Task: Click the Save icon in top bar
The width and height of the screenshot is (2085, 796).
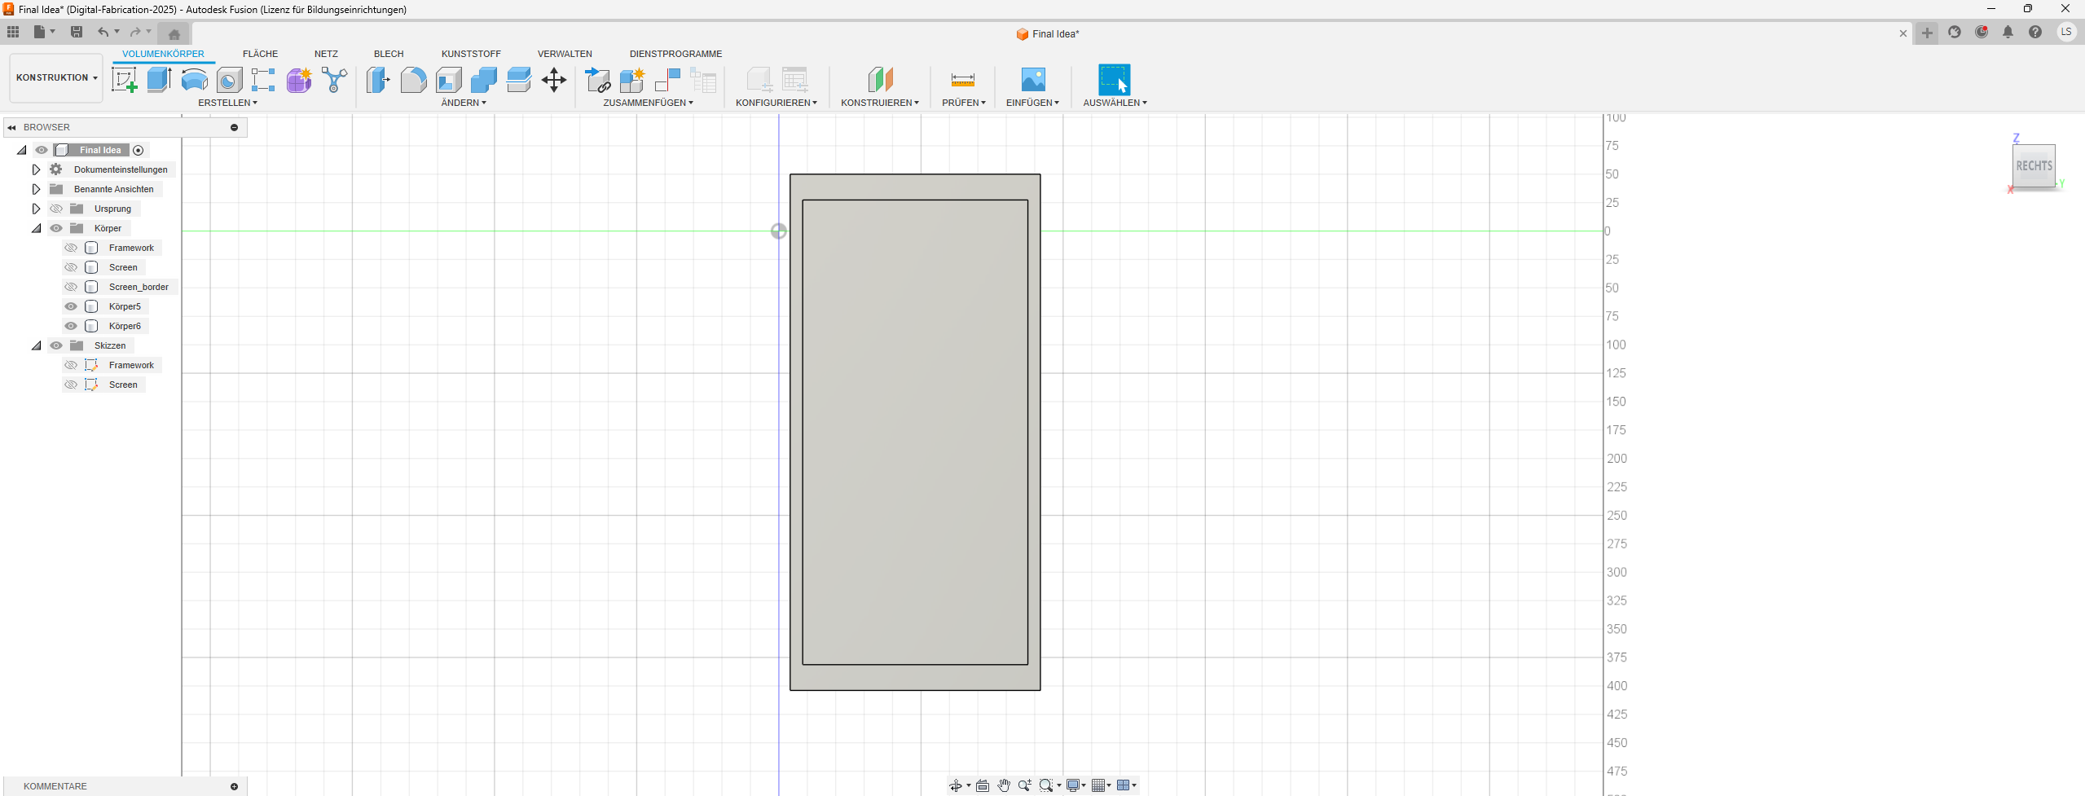Action: click(x=77, y=32)
